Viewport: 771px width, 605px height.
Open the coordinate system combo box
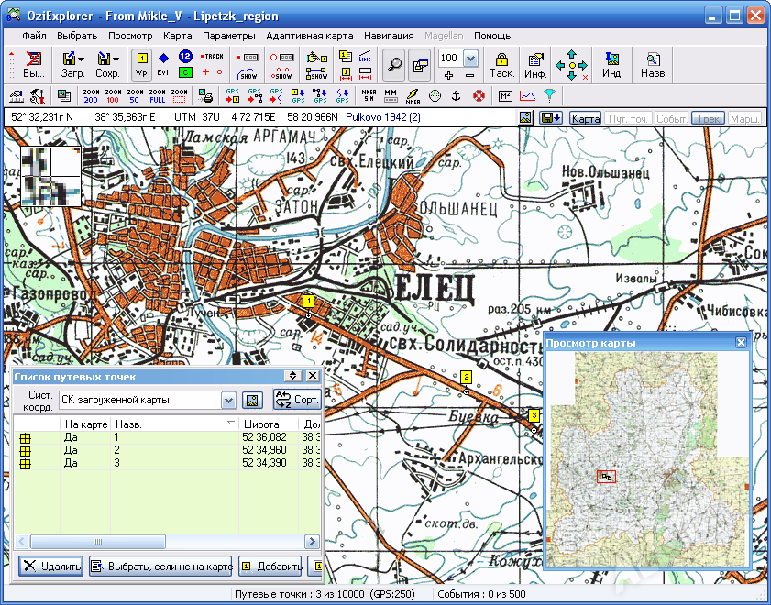[228, 400]
